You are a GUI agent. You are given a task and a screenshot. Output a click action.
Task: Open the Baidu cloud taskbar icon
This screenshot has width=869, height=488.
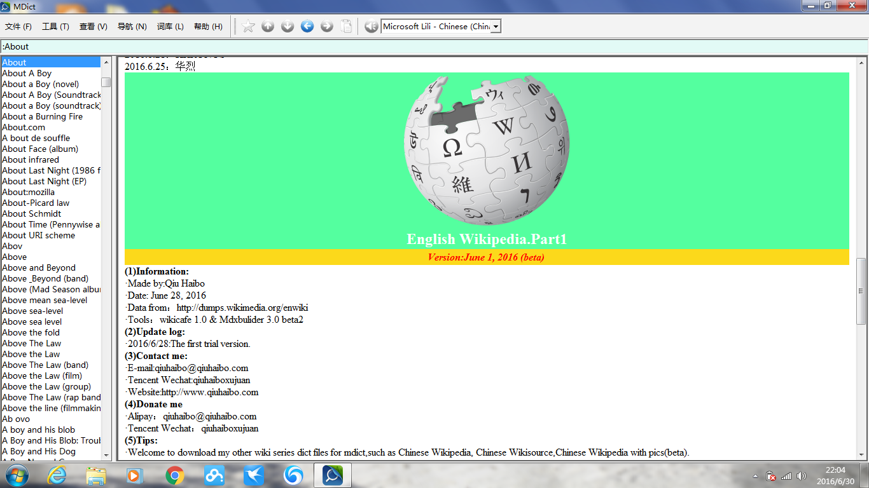(214, 475)
